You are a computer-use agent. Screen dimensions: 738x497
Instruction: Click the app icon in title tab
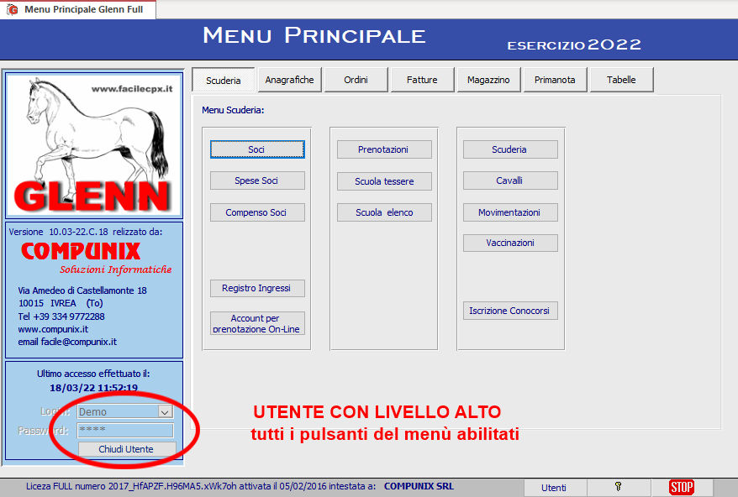coord(12,9)
